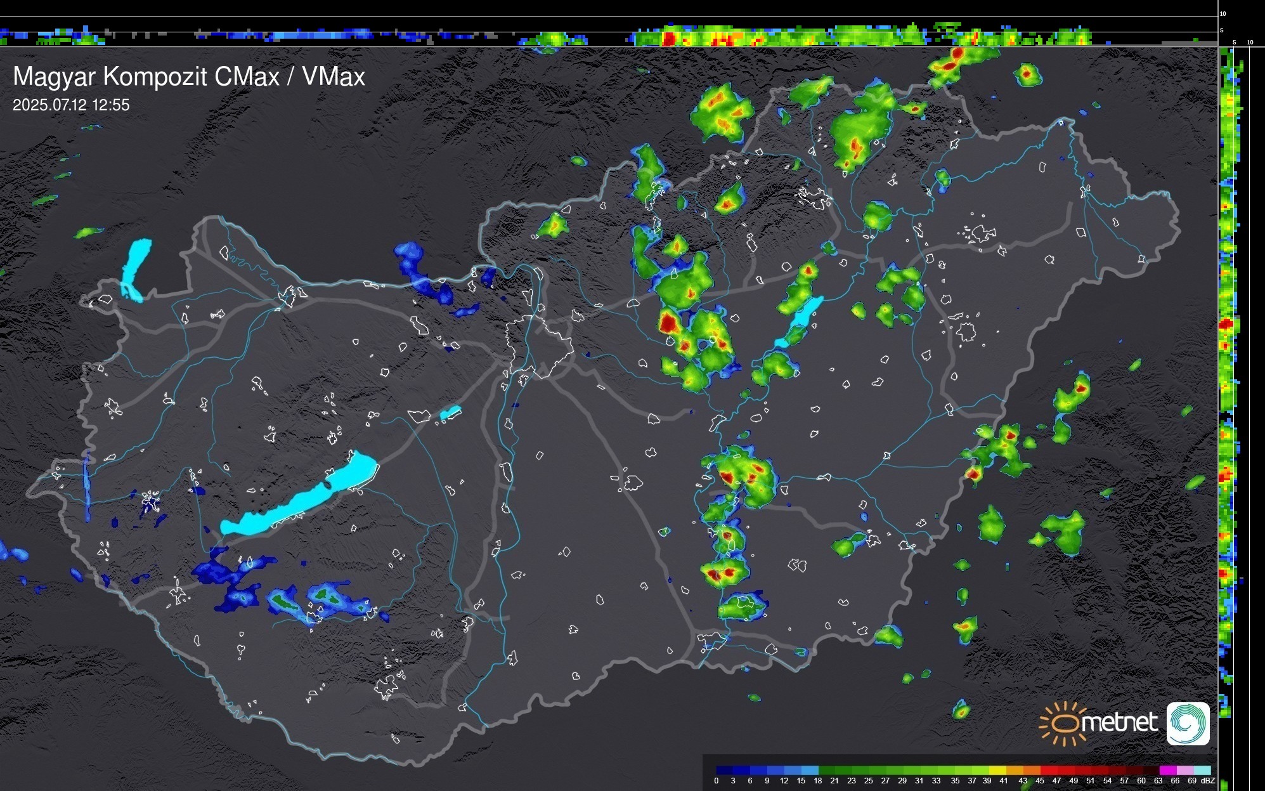This screenshot has width=1265, height=791.
Task: Click the metnet wordmark text
Action: [1119, 722]
